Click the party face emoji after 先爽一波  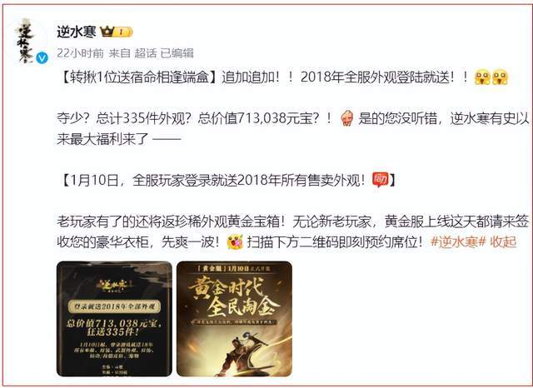[x=235, y=242]
